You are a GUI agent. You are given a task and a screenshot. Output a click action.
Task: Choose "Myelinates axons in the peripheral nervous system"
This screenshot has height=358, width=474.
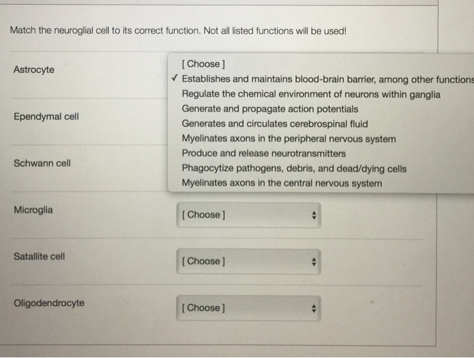288,139
